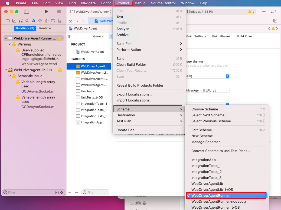281x210 pixels.
Task: Open the Team dropdown stepper
Action: (227, 76)
